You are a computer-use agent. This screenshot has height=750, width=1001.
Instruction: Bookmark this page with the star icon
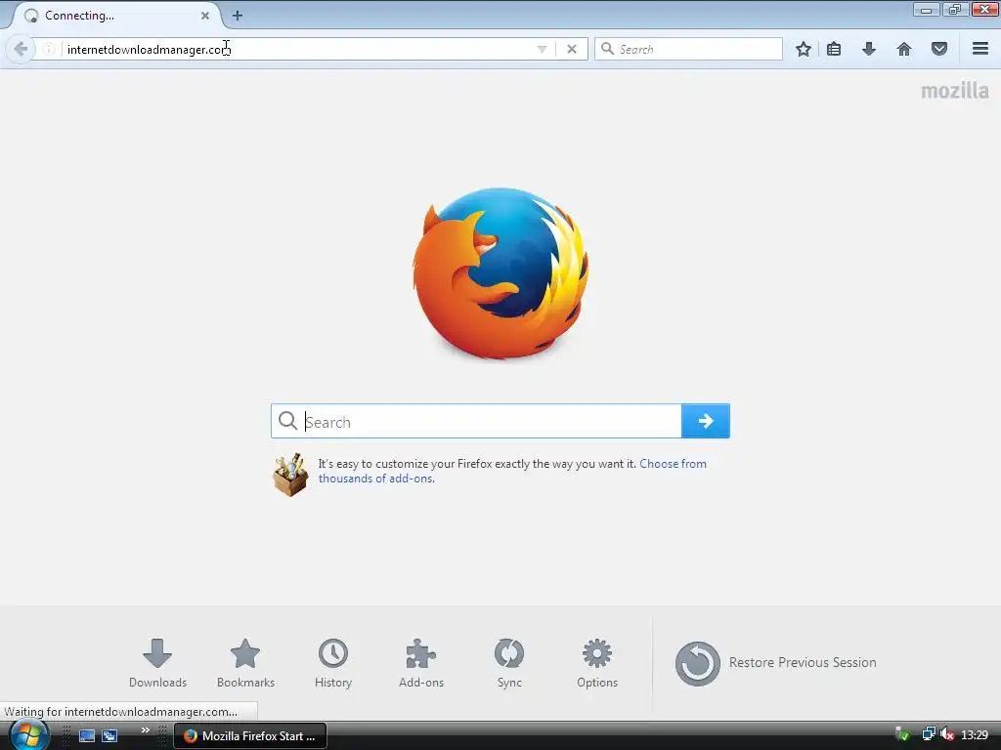804,49
